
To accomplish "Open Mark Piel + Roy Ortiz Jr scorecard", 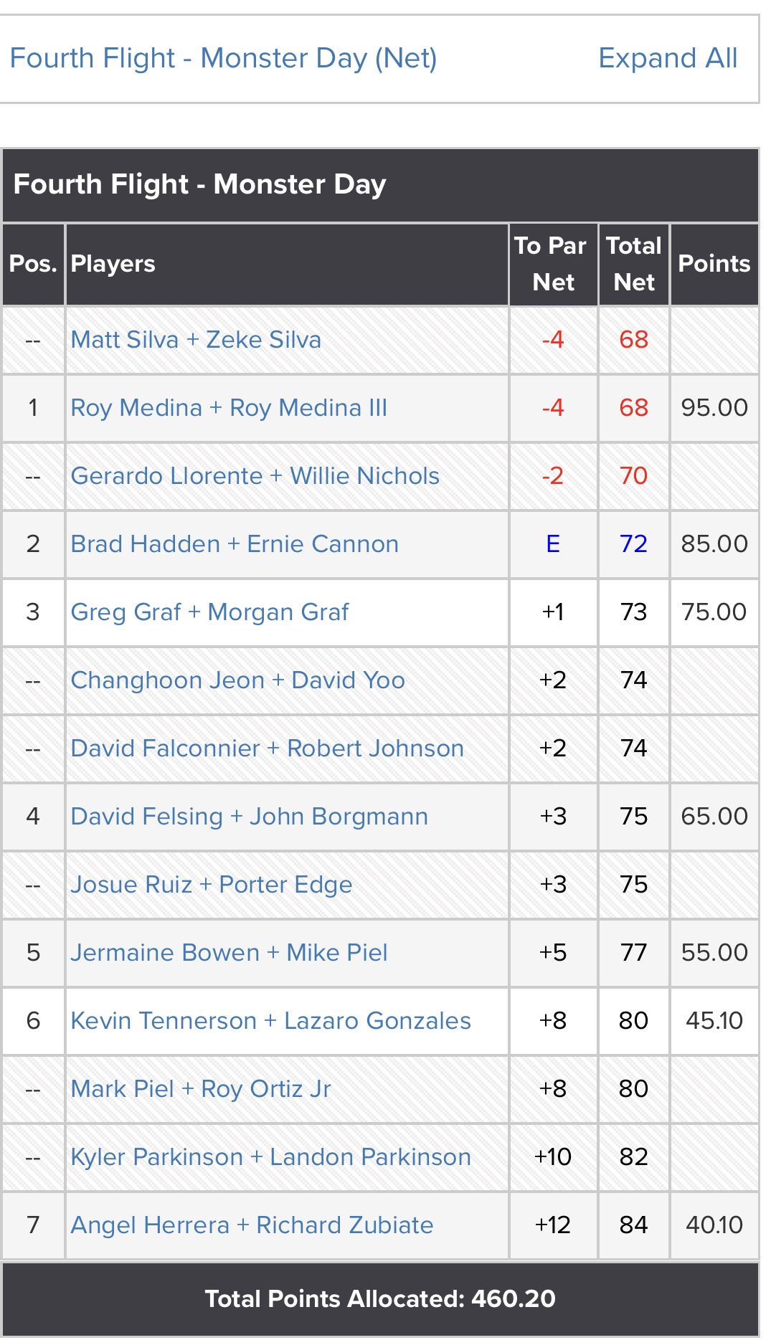I will coord(201,1088).
